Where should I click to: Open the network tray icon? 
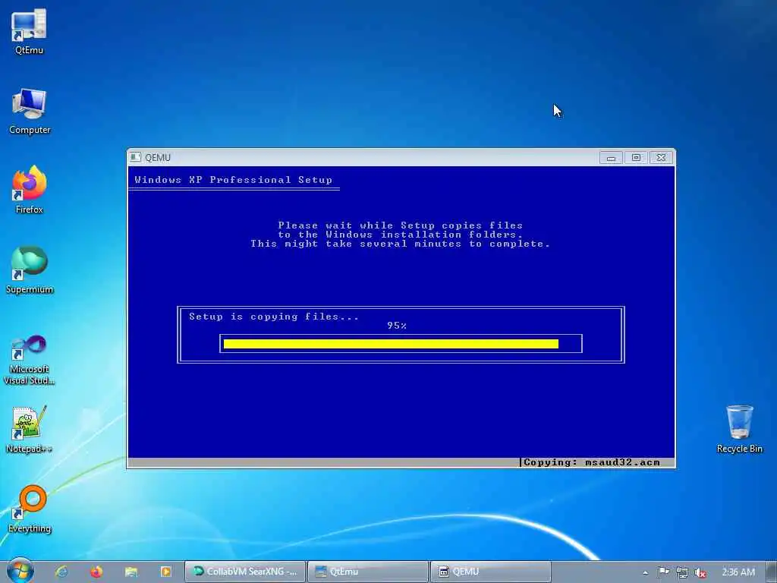pos(682,572)
